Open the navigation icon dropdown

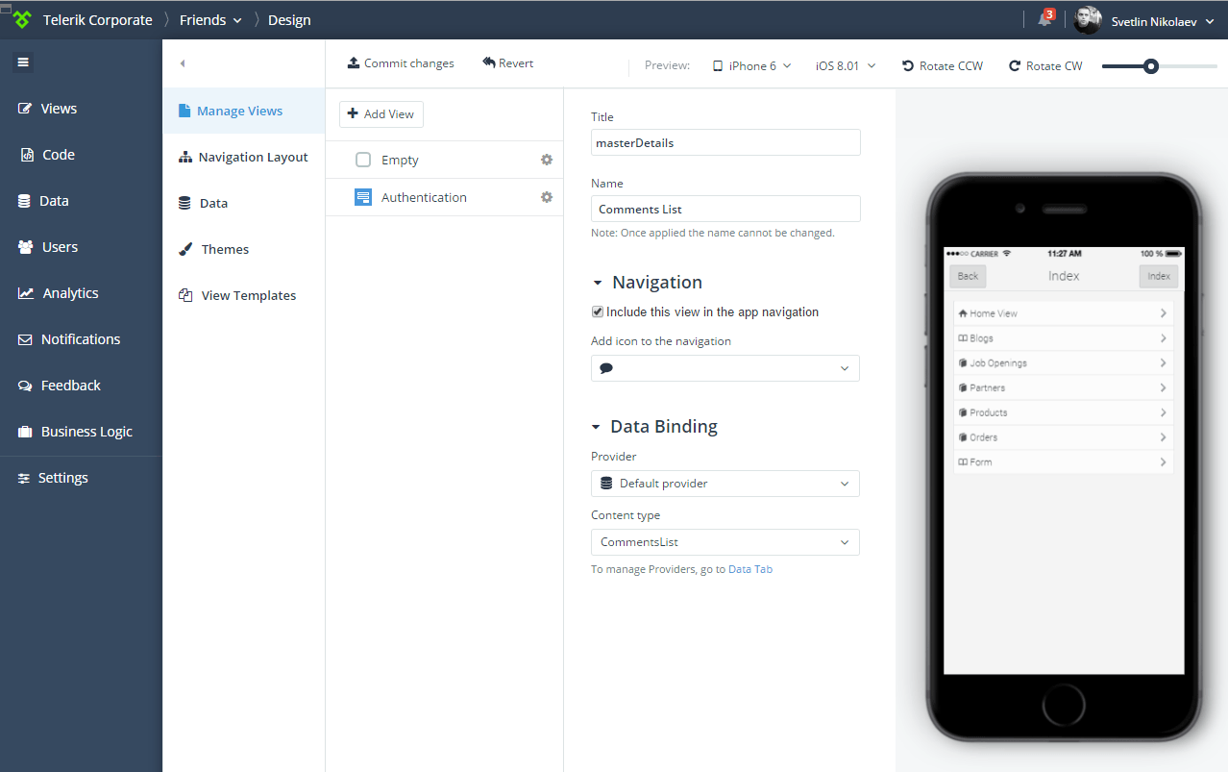(x=725, y=368)
